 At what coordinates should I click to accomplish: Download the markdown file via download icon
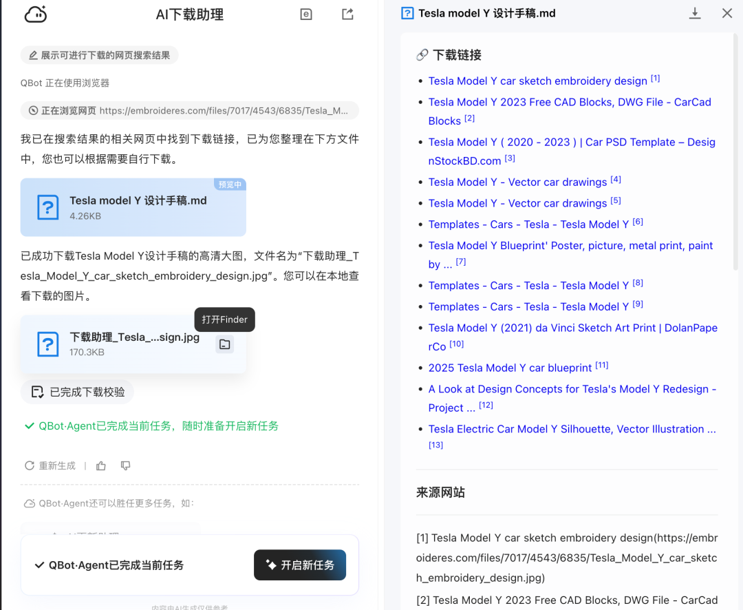(695, 13)
